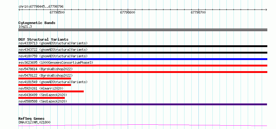
Task: Click the 67798600 ruler position label
Action: tap(128, 13)
